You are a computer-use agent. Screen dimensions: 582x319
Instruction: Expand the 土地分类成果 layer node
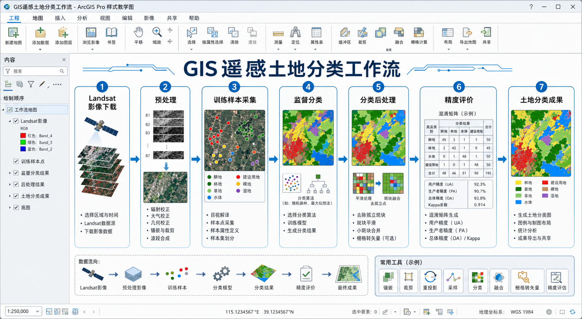coord(10,196)
